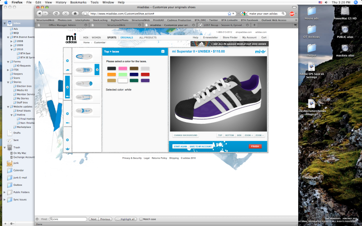The image size is (362, 226).
Task: Click the Find text field containing civic
Action: click(68, 219)
